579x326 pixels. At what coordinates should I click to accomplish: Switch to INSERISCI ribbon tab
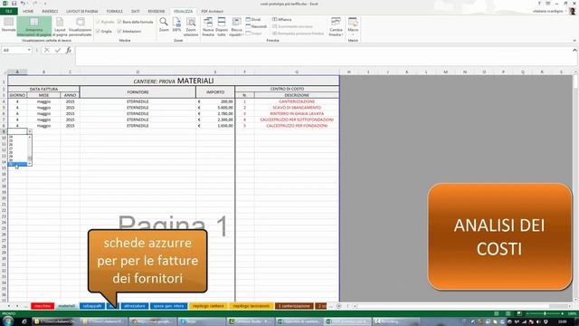tap(50, 12)
